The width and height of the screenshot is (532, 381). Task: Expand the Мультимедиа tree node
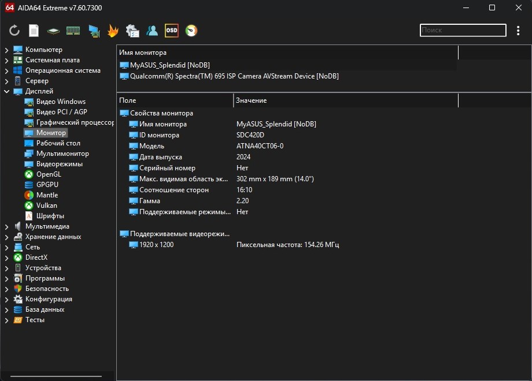tap(6, 227)
